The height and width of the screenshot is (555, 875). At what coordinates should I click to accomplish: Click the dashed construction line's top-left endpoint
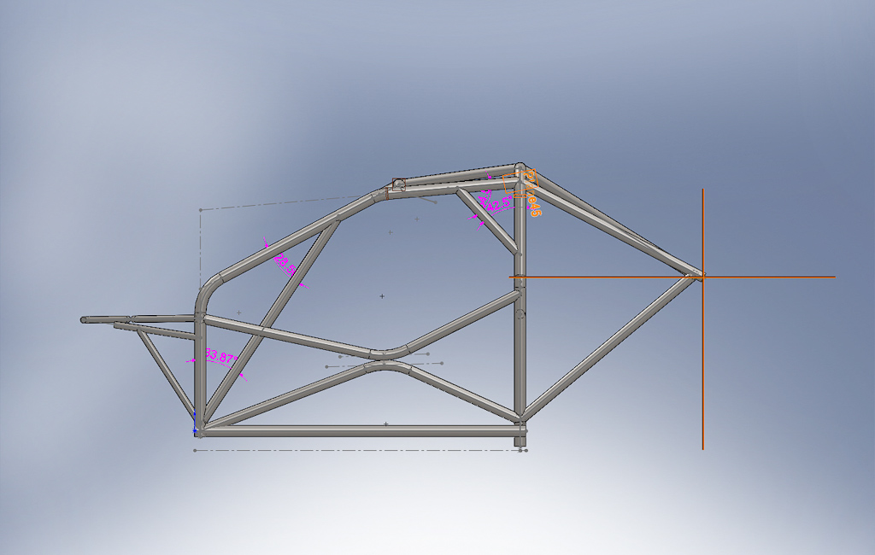[x=200, y=209]
